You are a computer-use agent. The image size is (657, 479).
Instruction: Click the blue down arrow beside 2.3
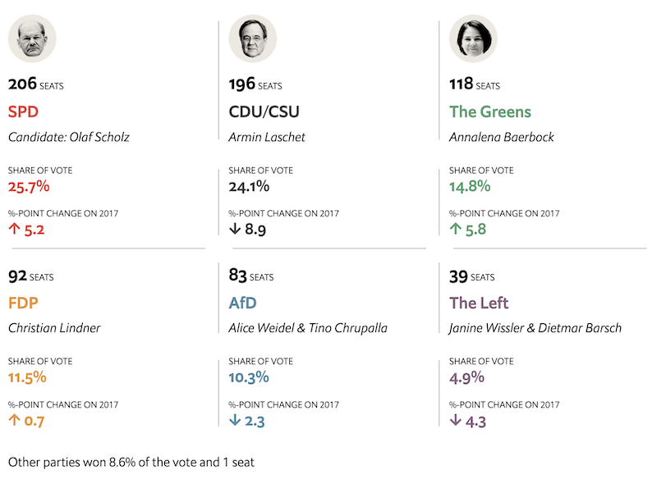point(235,421)
